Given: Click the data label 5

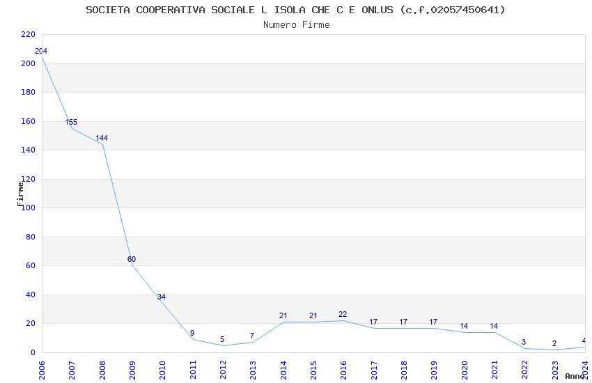Looking at the screenshot, I should tap(222, 339).
